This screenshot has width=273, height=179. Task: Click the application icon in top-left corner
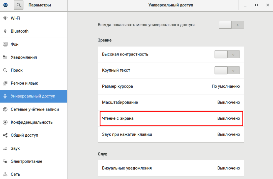(x=5, y=5)
